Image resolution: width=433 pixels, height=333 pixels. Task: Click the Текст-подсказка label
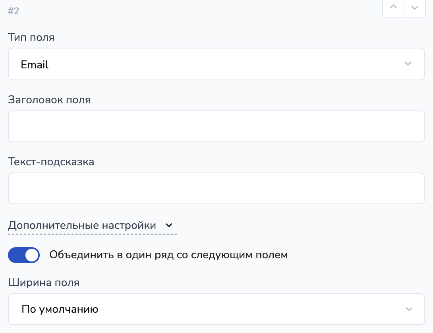click(x=51, y=162)
